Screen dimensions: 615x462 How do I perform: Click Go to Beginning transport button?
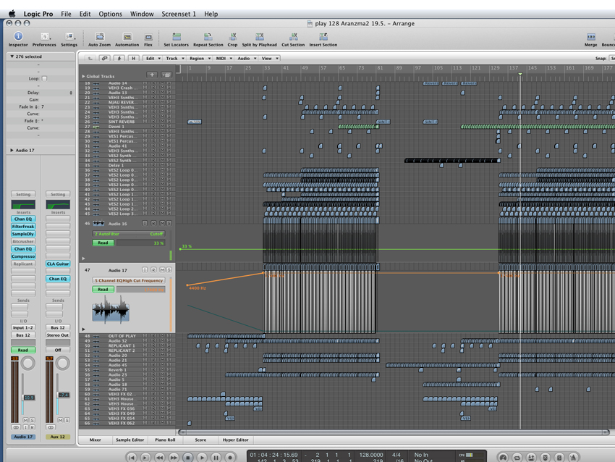(132, 457)
